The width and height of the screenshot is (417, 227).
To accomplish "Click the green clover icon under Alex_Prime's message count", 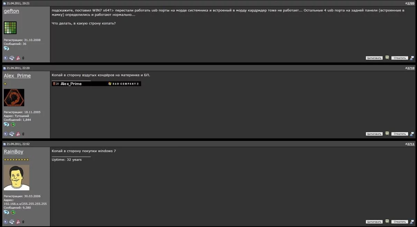I will (x=13, y=124).
